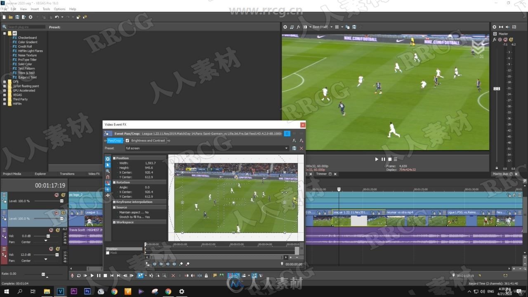Viewport: 528px width, 297px height.
Task: Save the Pan/Crop preset with disk icon
Action: (x=294, y=148)
